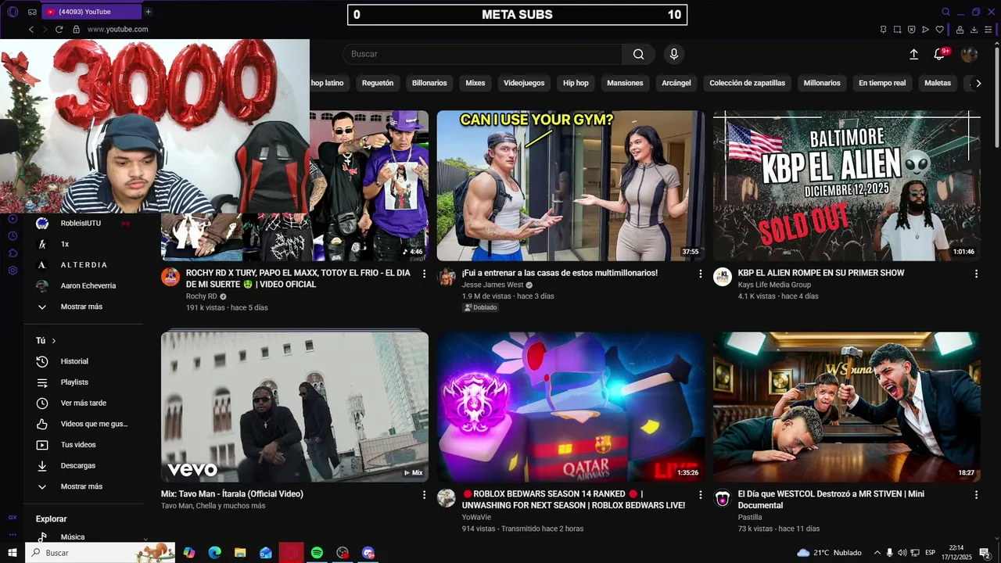Open the Discord icon in the taskbar

pos(368,553)
